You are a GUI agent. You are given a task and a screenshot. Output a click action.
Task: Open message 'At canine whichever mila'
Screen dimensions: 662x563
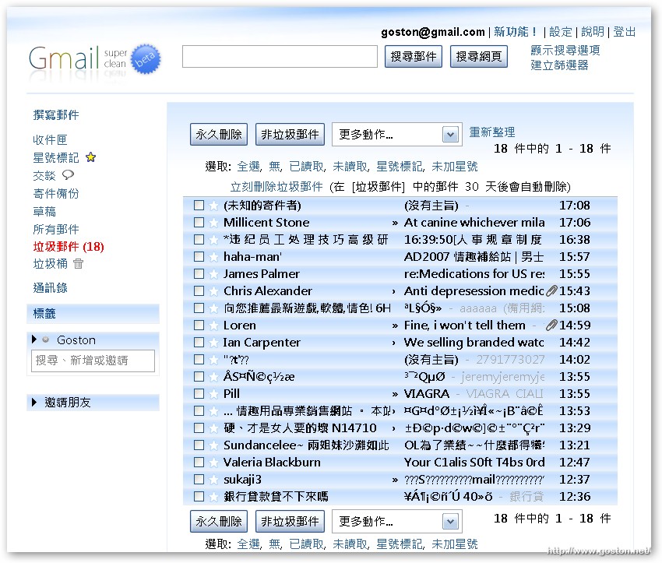(x=474, y=223)
